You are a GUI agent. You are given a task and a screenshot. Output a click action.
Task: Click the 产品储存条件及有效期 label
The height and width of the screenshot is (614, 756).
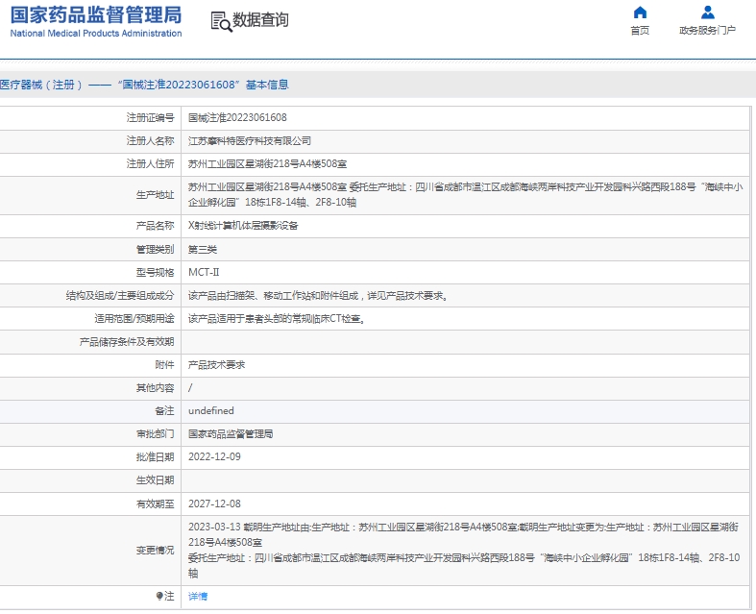127,342
